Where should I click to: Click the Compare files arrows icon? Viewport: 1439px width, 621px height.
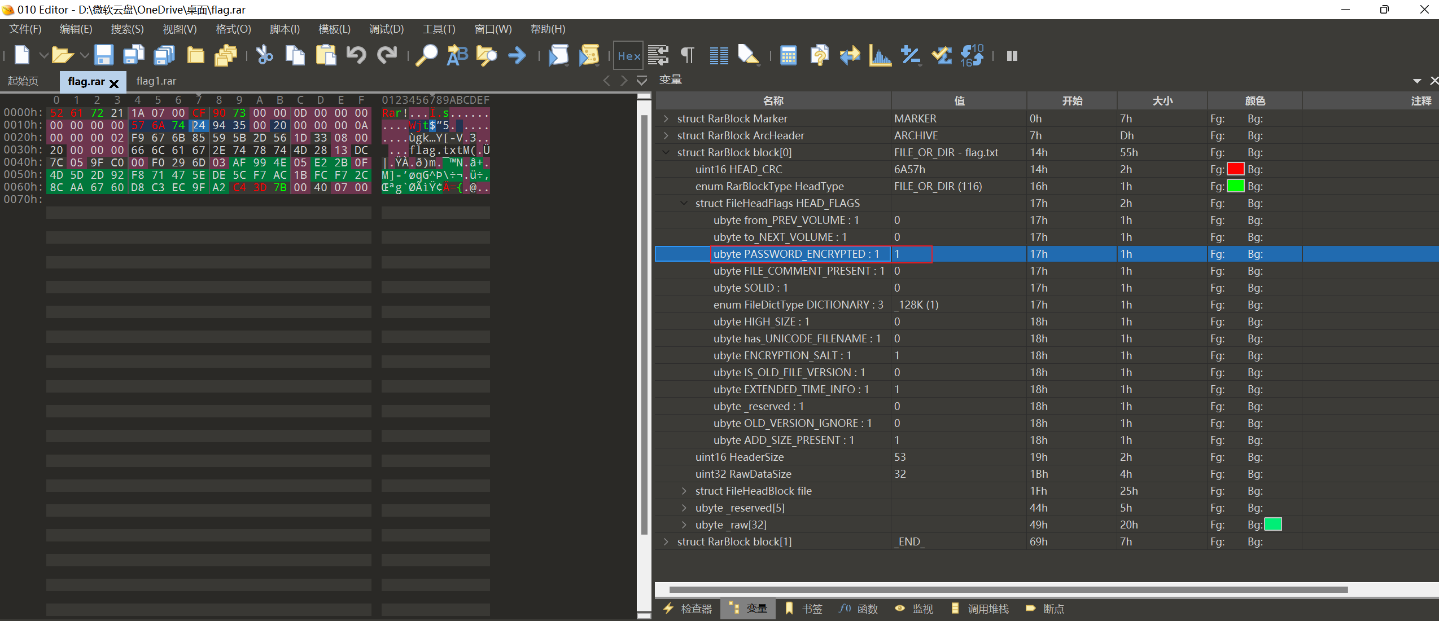(849, 55)
